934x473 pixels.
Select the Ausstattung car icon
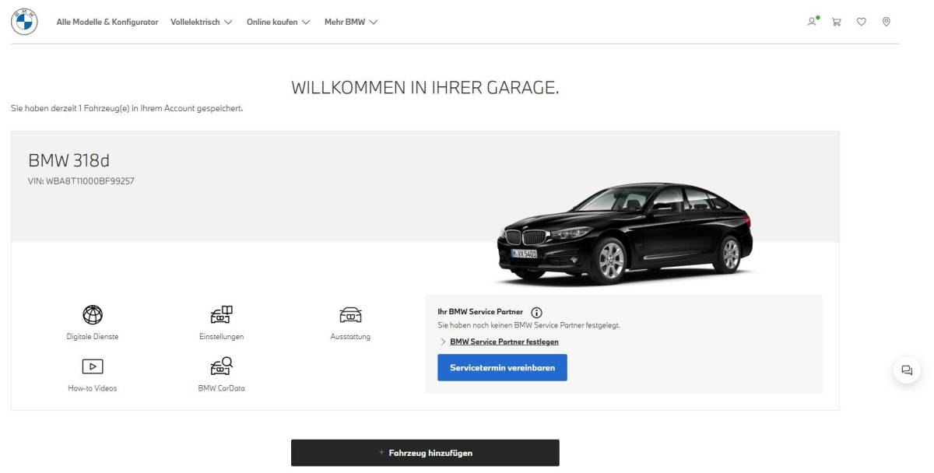(351, 315)
